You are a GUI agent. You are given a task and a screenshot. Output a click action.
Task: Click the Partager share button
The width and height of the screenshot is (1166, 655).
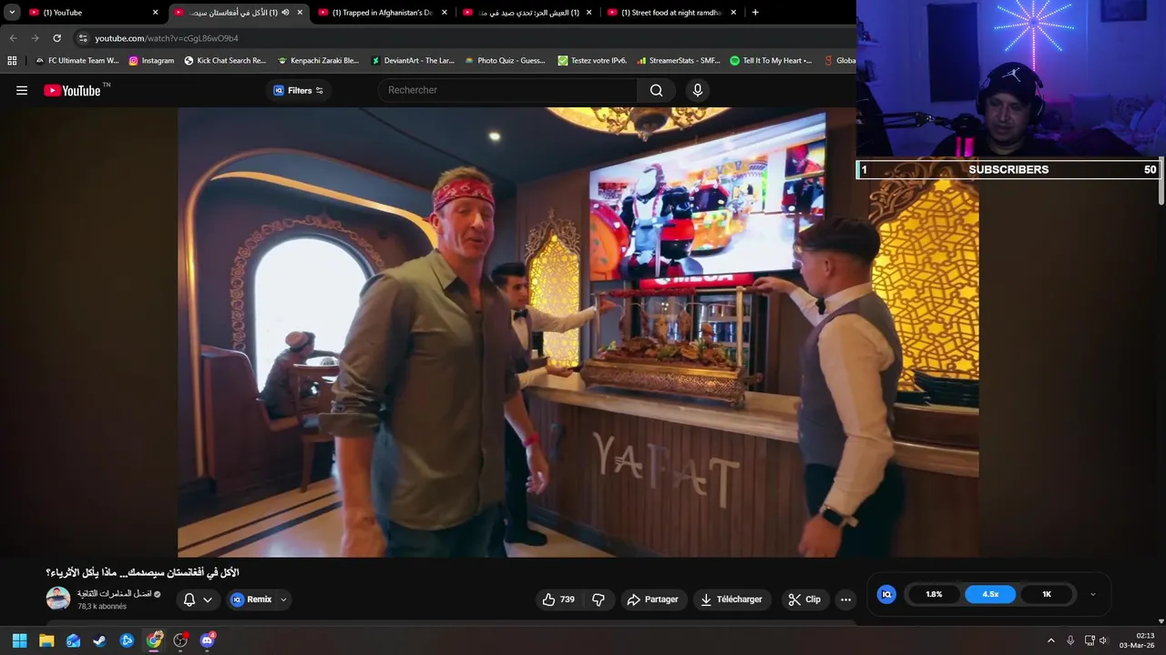[x=653, y=600]
